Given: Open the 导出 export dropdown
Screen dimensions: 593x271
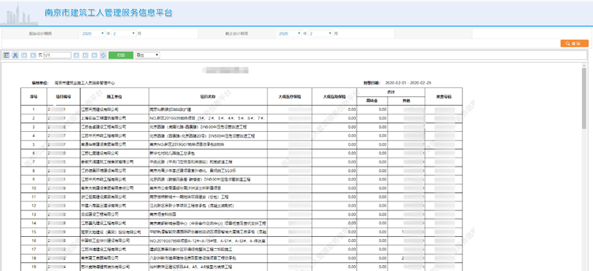Looking at the screenshot, I should tap(148, 56).
